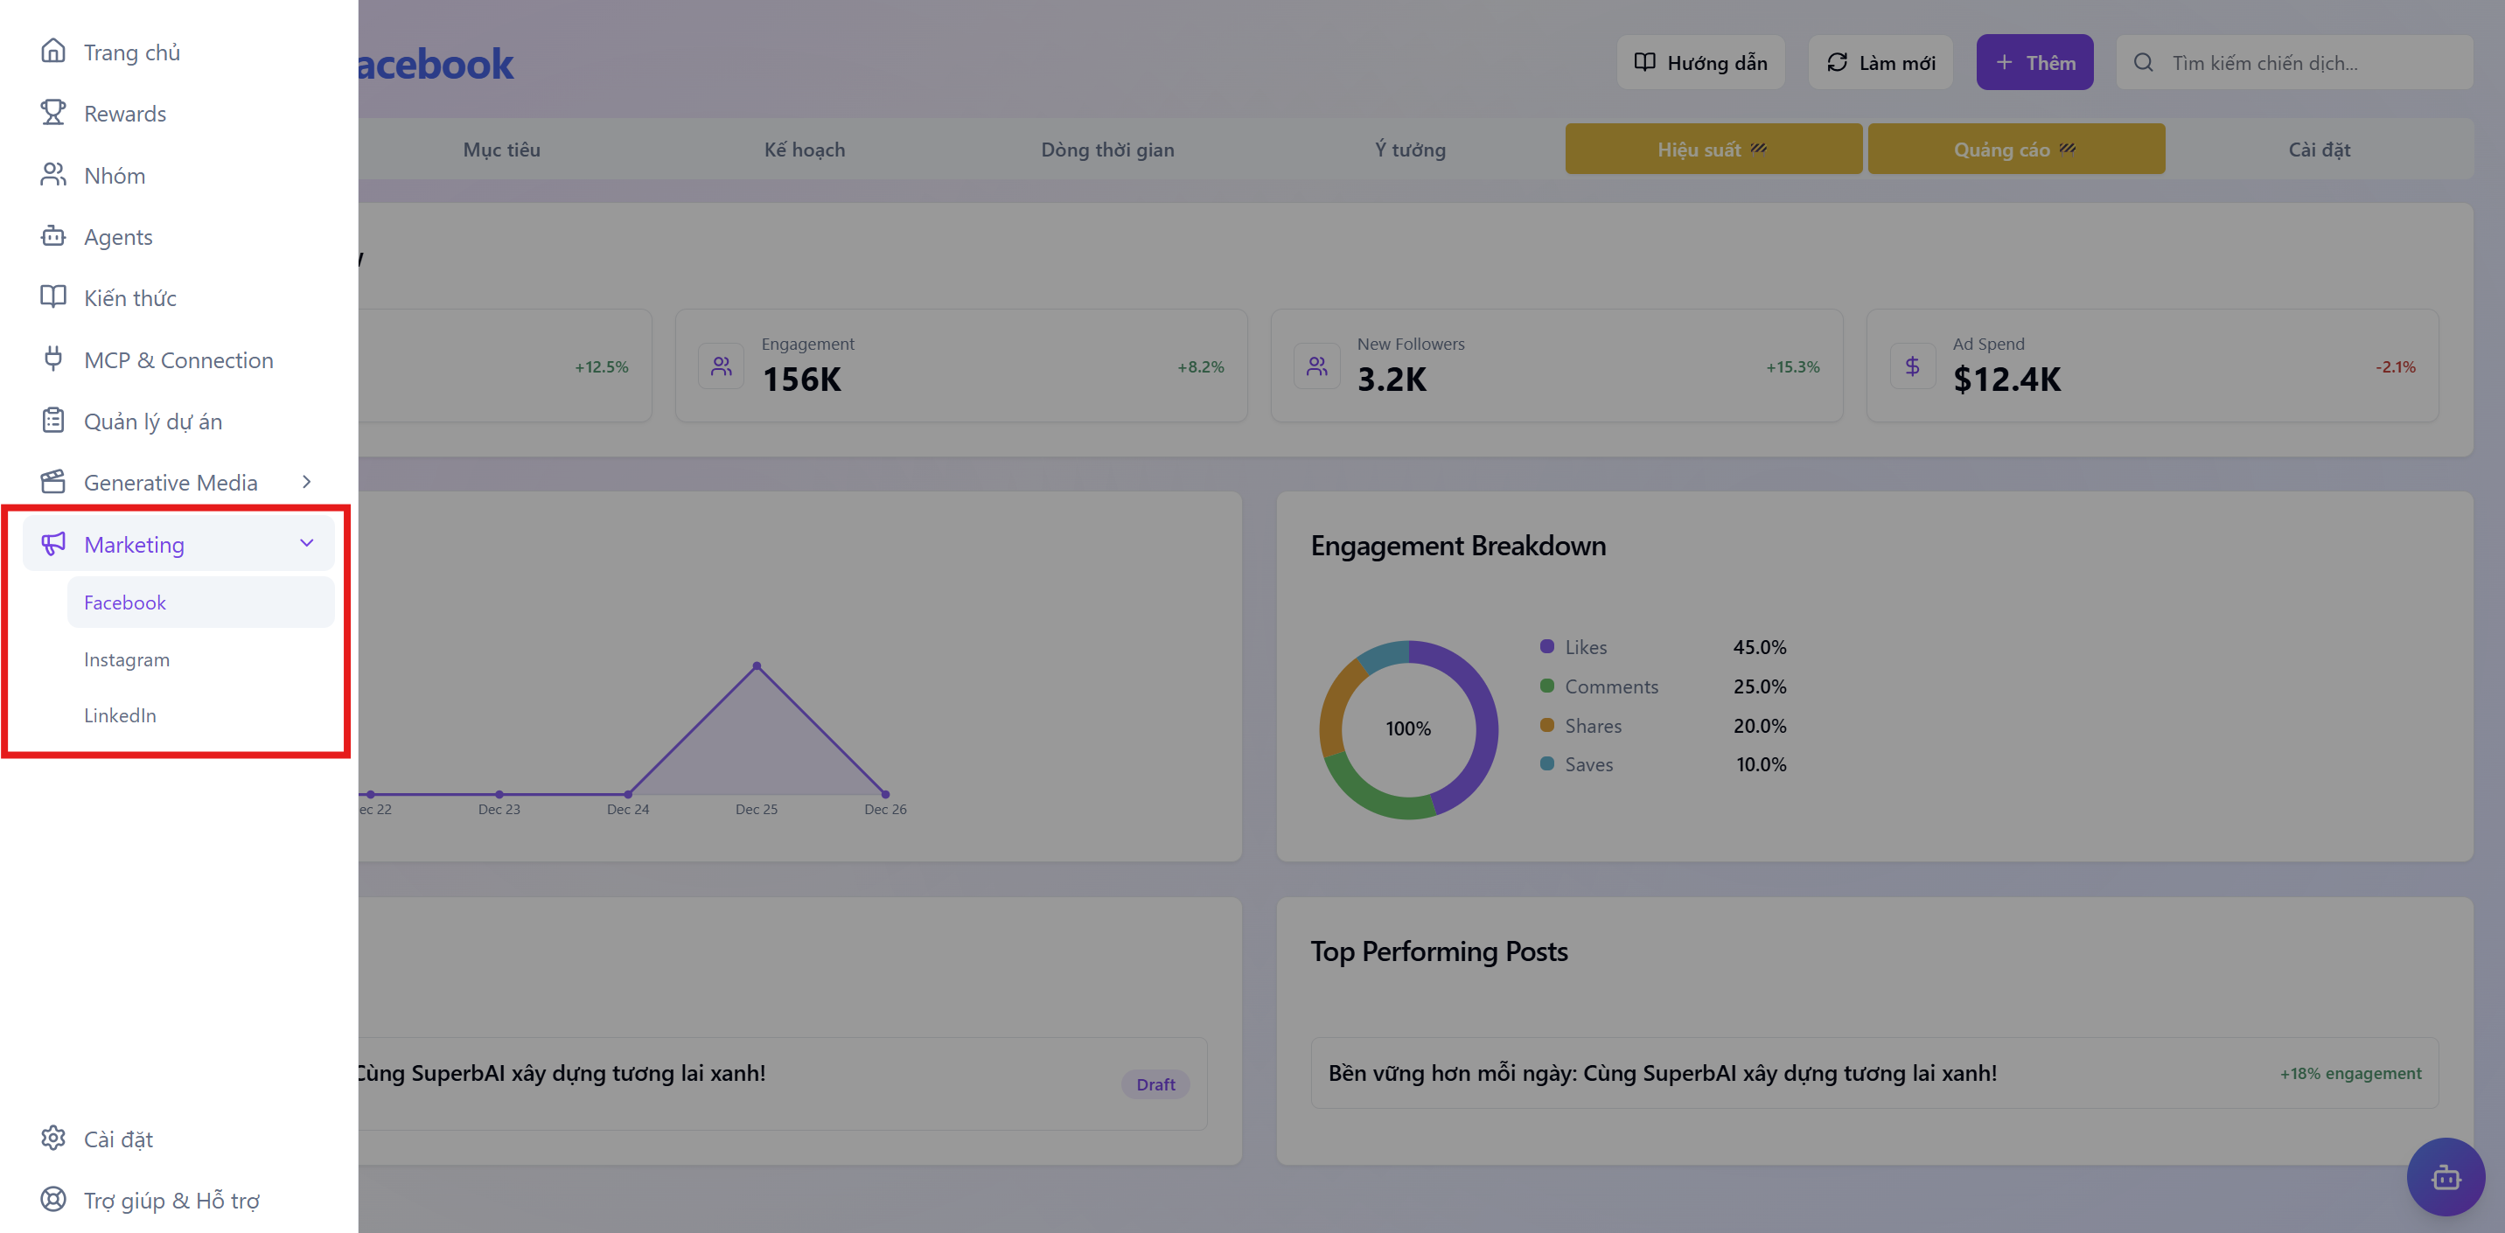Click the Marketing megaphone icon

tap(52, 544)
